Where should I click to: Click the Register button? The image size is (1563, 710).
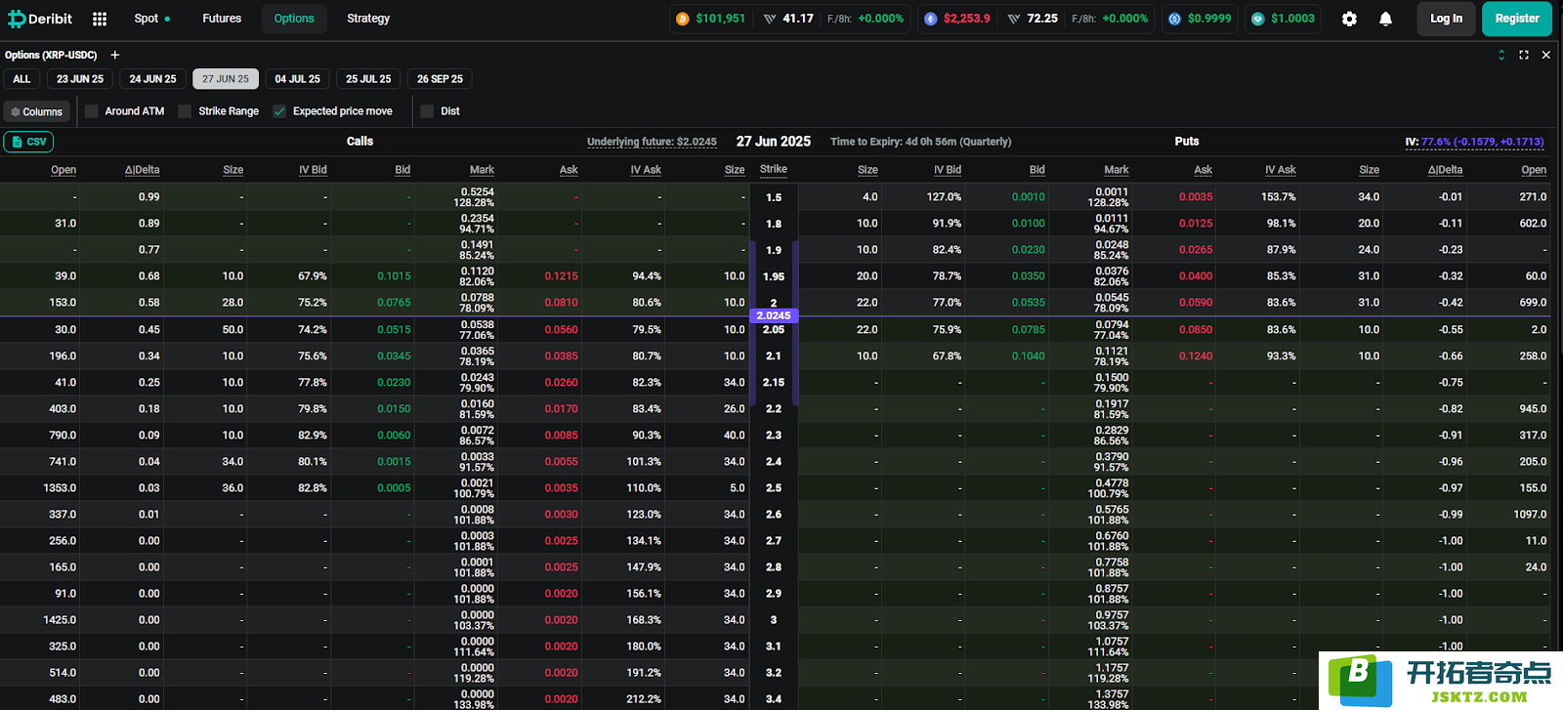pos(1517,19)
